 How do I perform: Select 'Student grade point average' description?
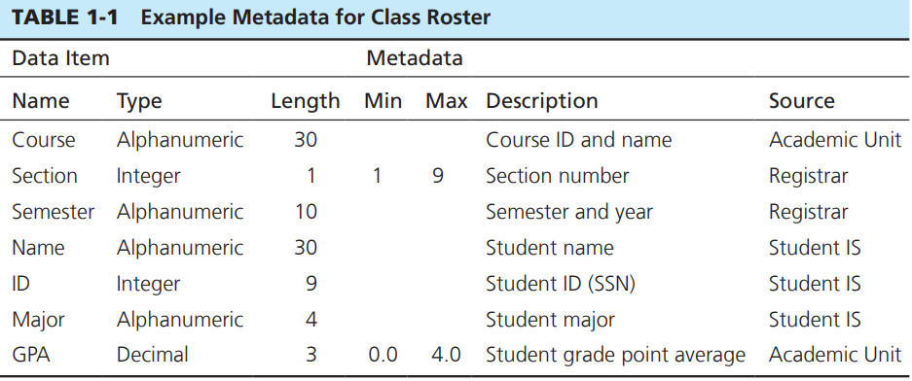[x=615, y=356]
